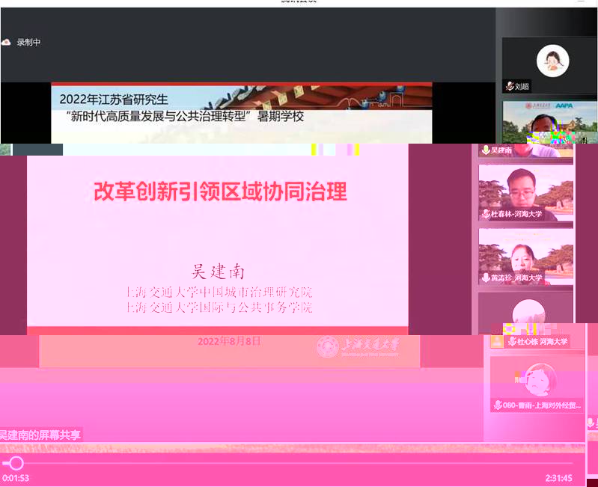
Task: Click the cloud recording icon
Action: [x=7, y=43]
